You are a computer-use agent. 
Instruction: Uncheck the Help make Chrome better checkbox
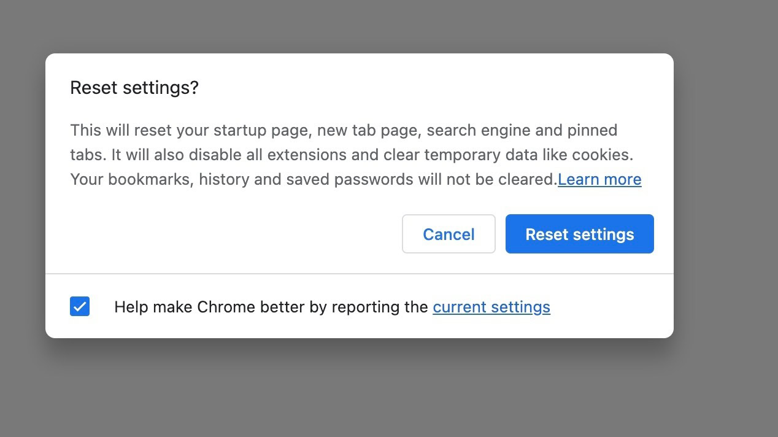click(x=80, y=306)
